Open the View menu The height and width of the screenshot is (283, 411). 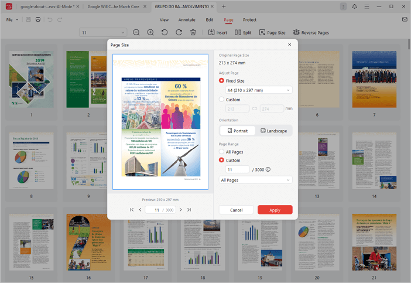(x=164, y=20)
